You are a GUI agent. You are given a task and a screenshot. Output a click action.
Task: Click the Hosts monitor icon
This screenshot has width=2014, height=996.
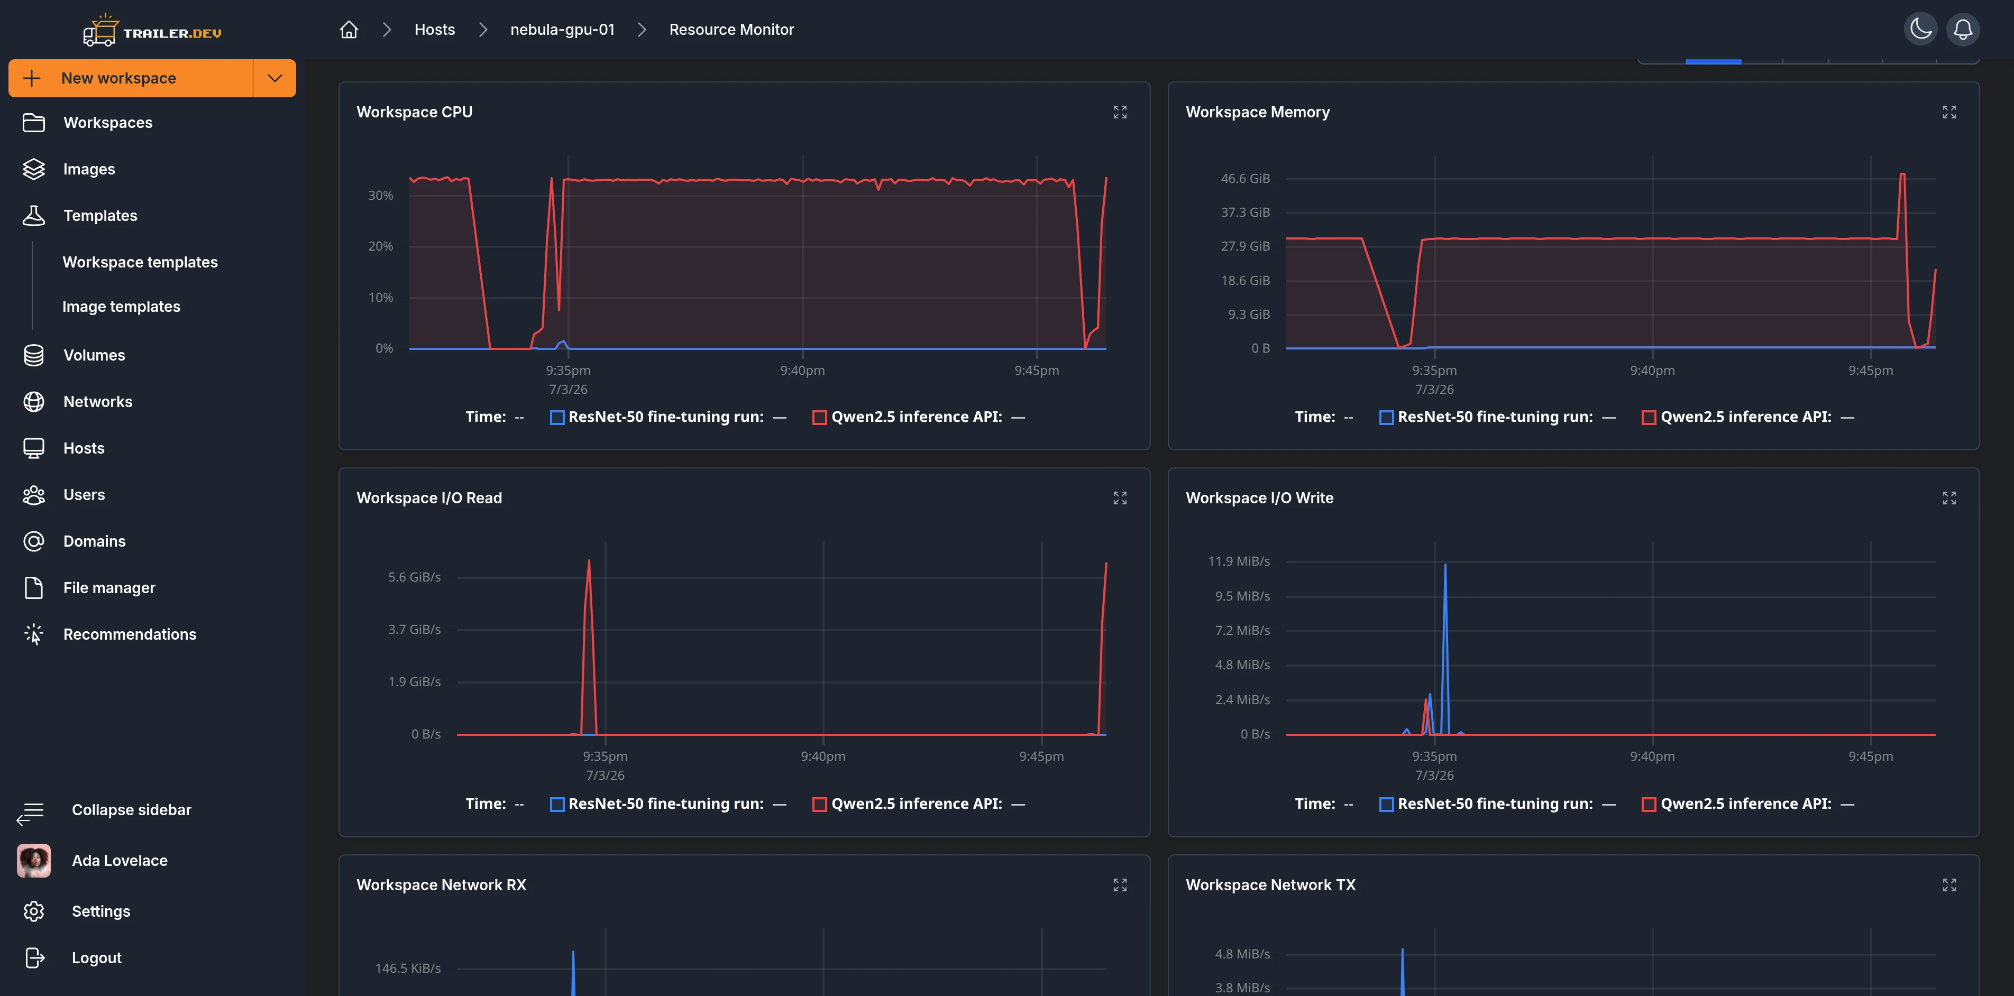tap(34, 448)
